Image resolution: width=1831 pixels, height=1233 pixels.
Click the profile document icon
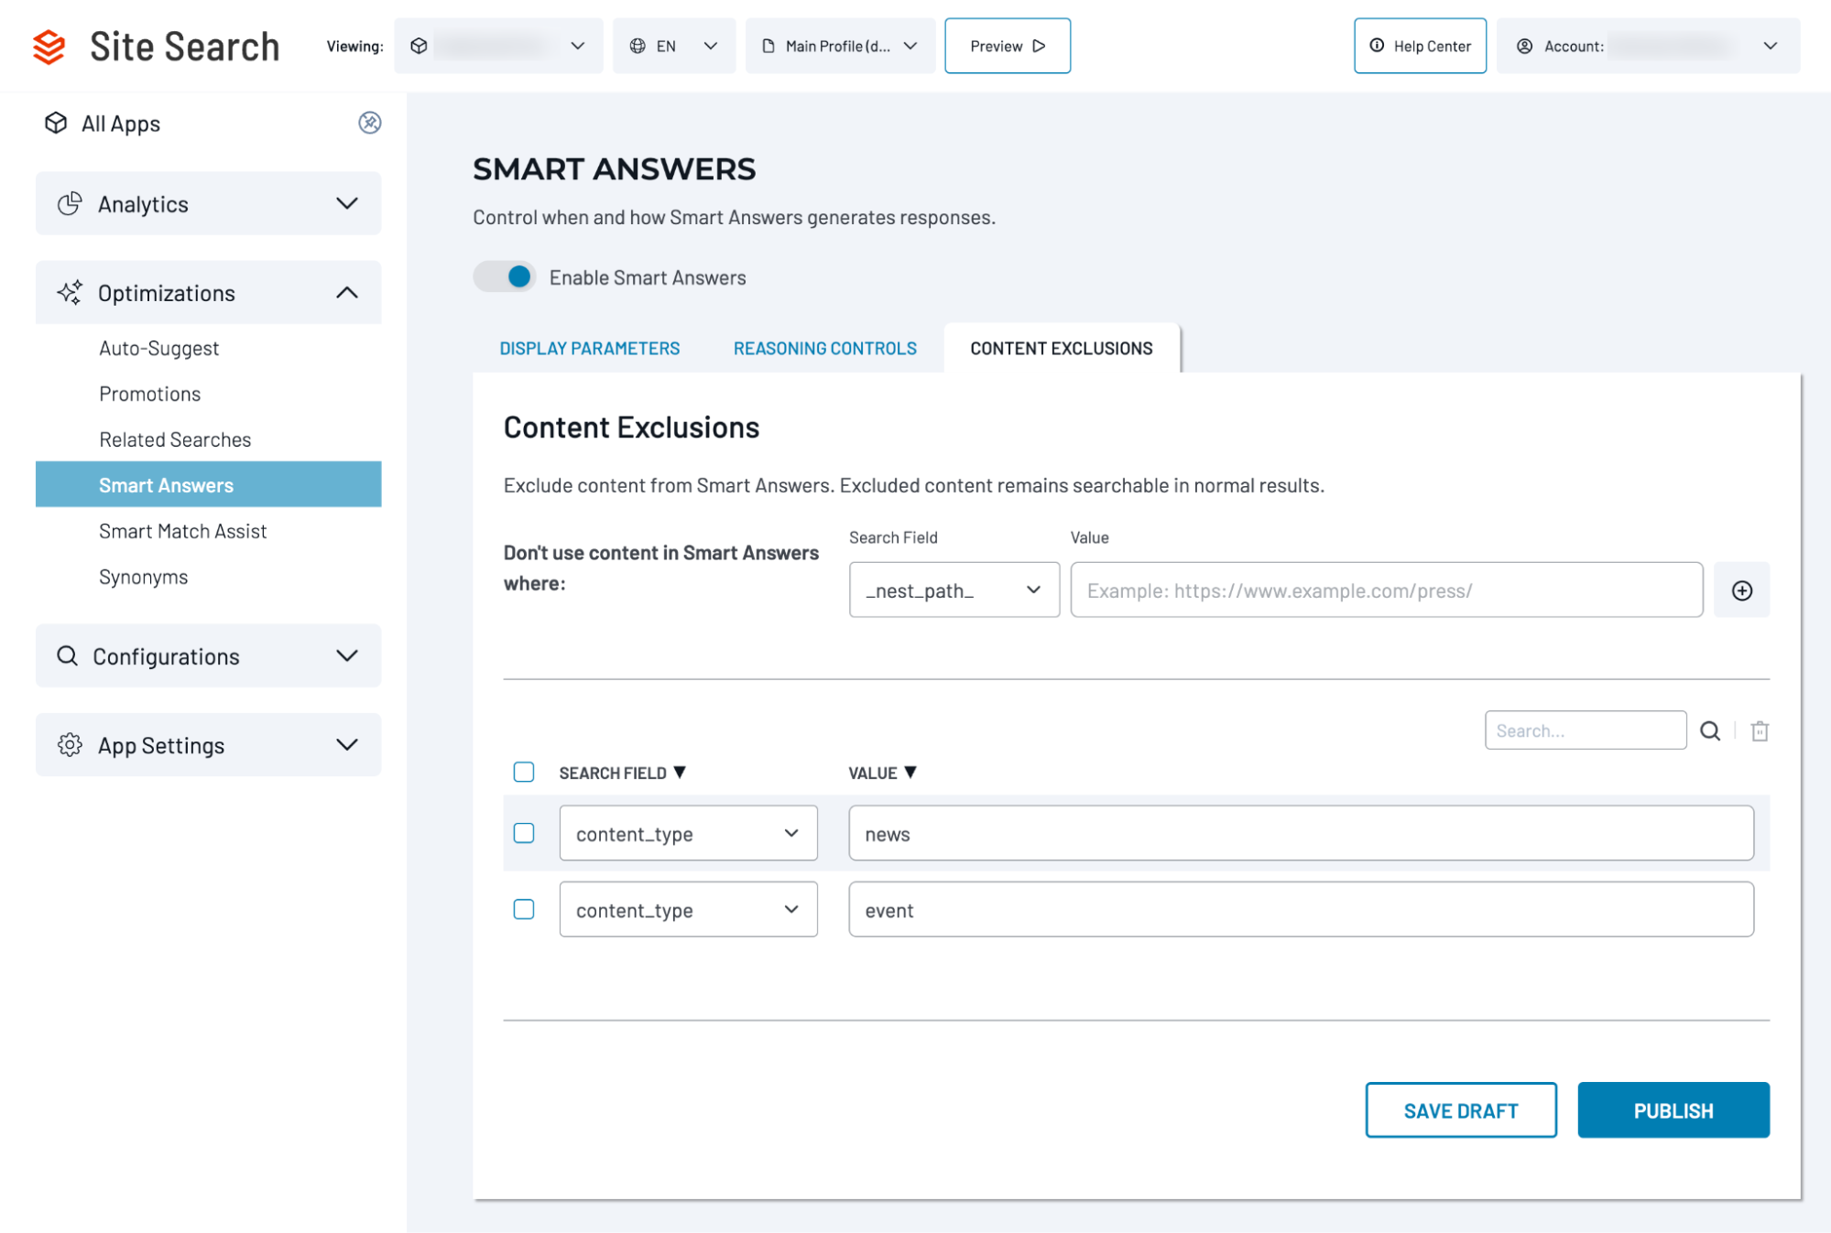(768, 46)
